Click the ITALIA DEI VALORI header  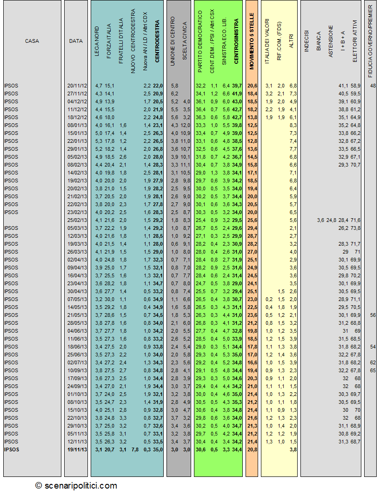267,41
